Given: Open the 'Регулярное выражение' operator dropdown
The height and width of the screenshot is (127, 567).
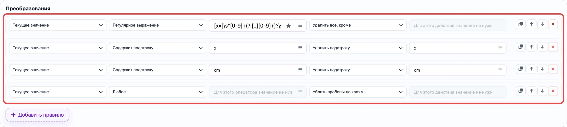Looking at the screenshot, I should [158, 25].
